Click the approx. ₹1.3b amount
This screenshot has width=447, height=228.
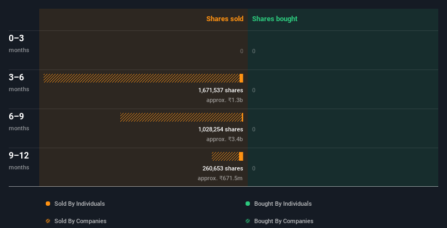pyautogui.click(x=225, y=100)
